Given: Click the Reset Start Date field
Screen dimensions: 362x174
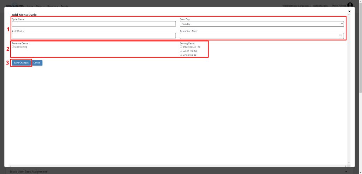Looking at the screenshot, I should coord(258,36).
